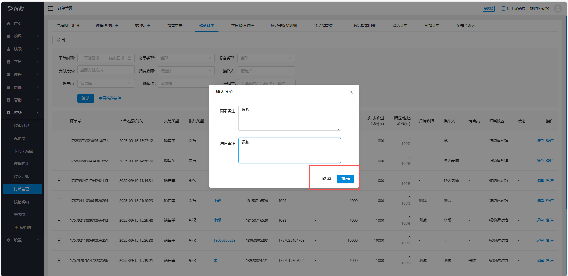Click the 银豹 logo
This screenshot has width=568, height=276.
coord(16,9)
